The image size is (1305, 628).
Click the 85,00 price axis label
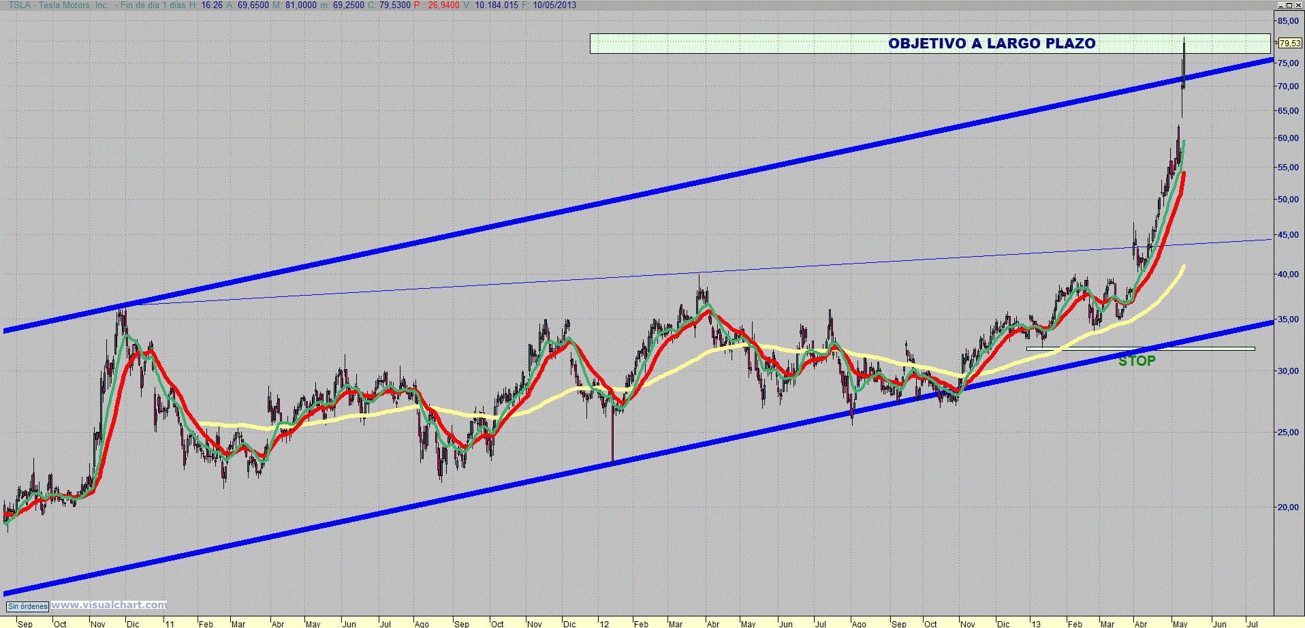(x=1288, y=21)
